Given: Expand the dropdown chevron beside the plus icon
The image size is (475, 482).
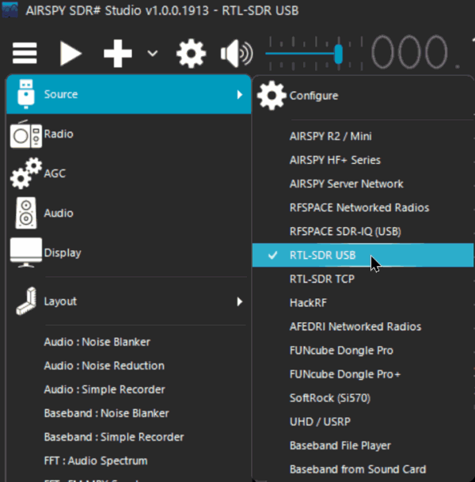Looking at the screenshot, I should [153, 54].
